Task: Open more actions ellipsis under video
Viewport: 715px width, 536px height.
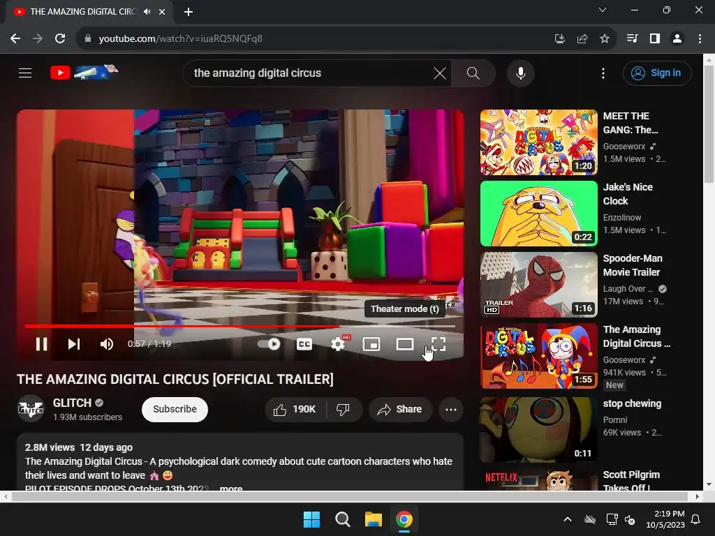Action: (x=451, y=409)
